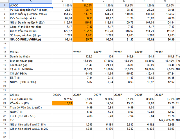Select row header 28
This screenshot has width=180, height=139.
pos(4,120)
